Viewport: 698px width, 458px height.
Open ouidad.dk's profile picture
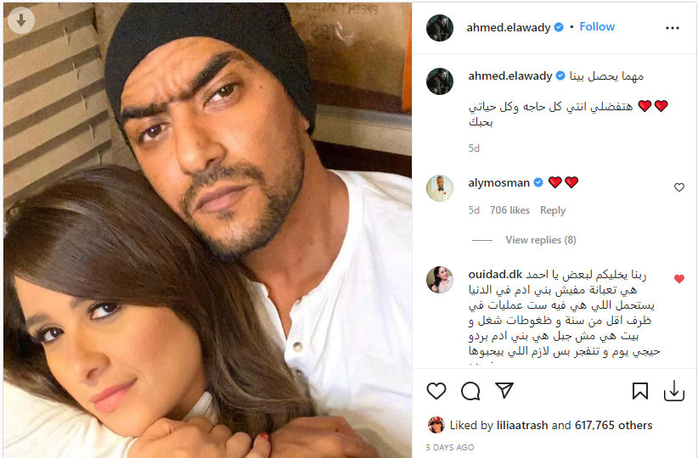440,280
